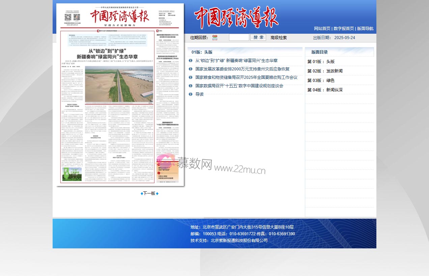Open the calendar icon beside 往期回顾
The width and height of the screenshot is (429, 276).
coord(215,37)
